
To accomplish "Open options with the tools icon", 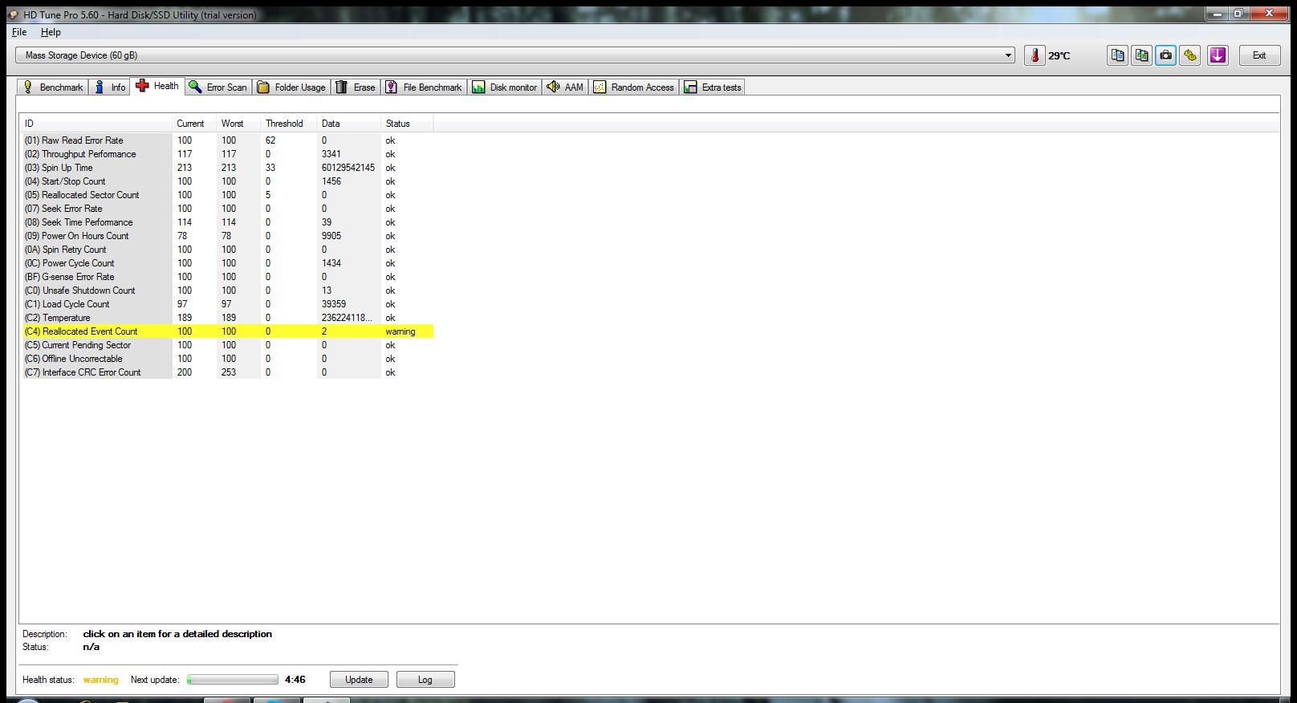I will click(x=1189, y=55).
